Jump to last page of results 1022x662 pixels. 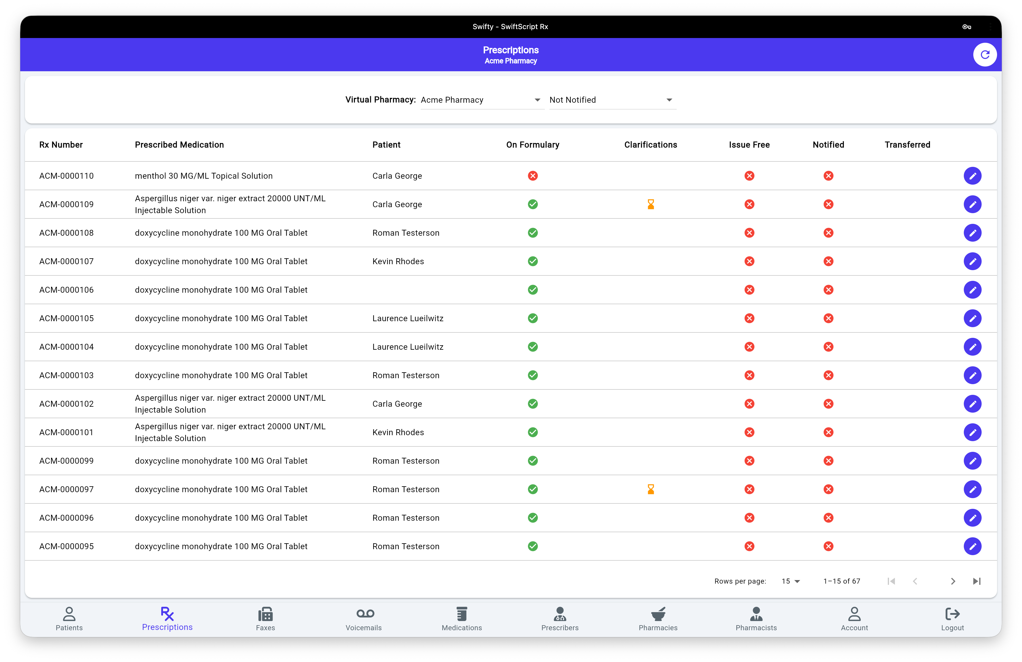click(x=977, y=581)
